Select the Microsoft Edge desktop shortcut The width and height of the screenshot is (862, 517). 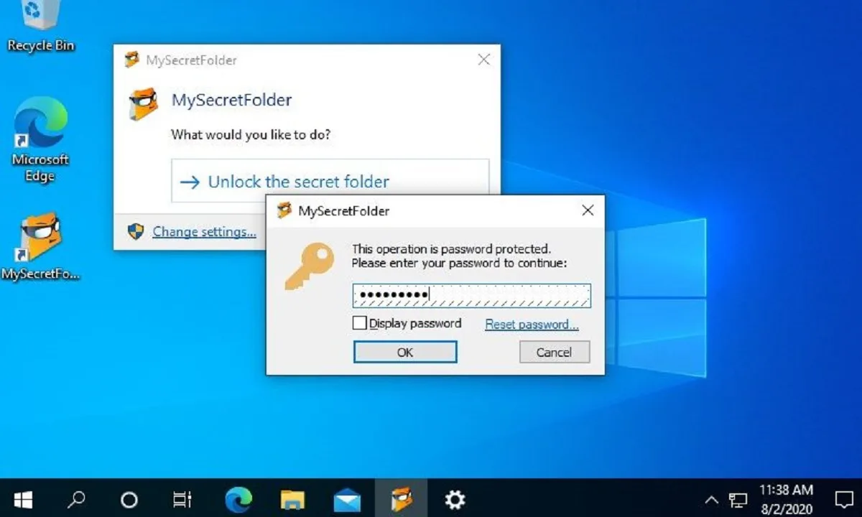(41, 139)
